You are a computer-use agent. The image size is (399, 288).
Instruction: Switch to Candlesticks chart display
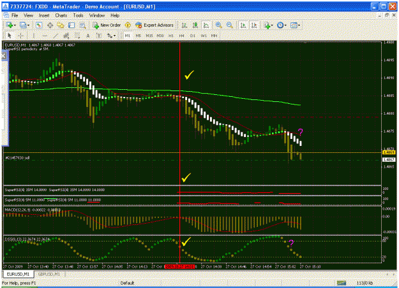point(195,25)
